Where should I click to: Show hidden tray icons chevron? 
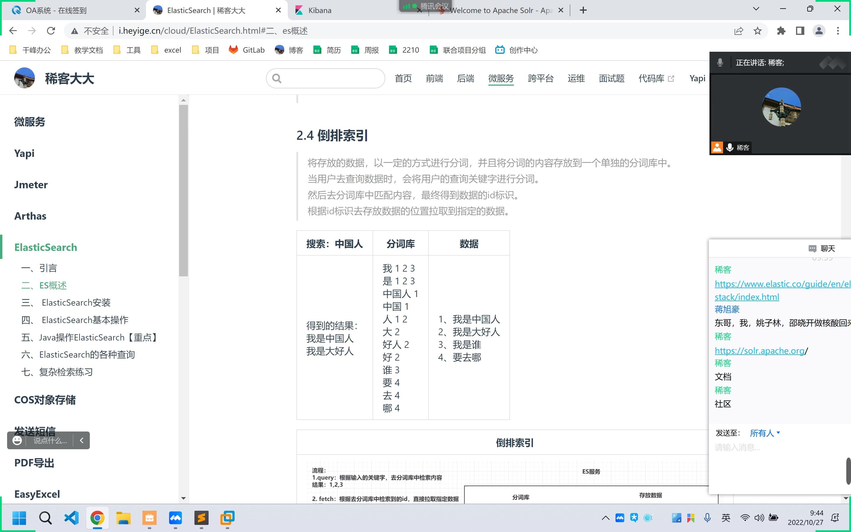[605, 518]
